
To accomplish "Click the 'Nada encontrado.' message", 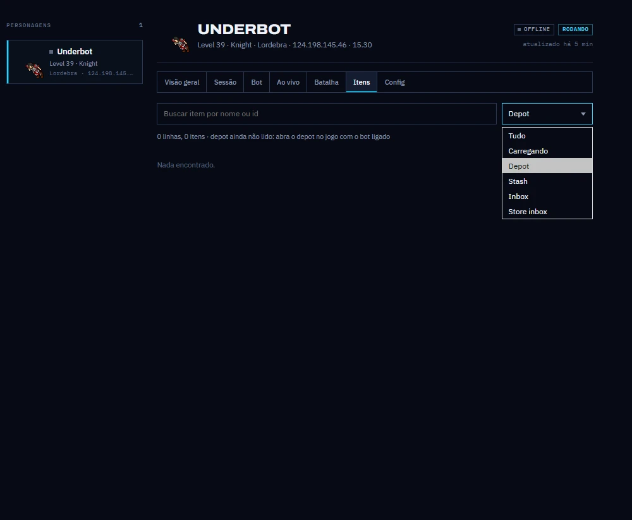I will (x=186, y=165).
